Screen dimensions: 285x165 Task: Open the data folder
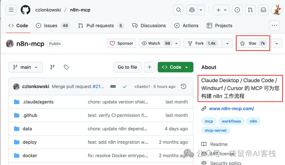pyautogui.click(x=27, y=129)
